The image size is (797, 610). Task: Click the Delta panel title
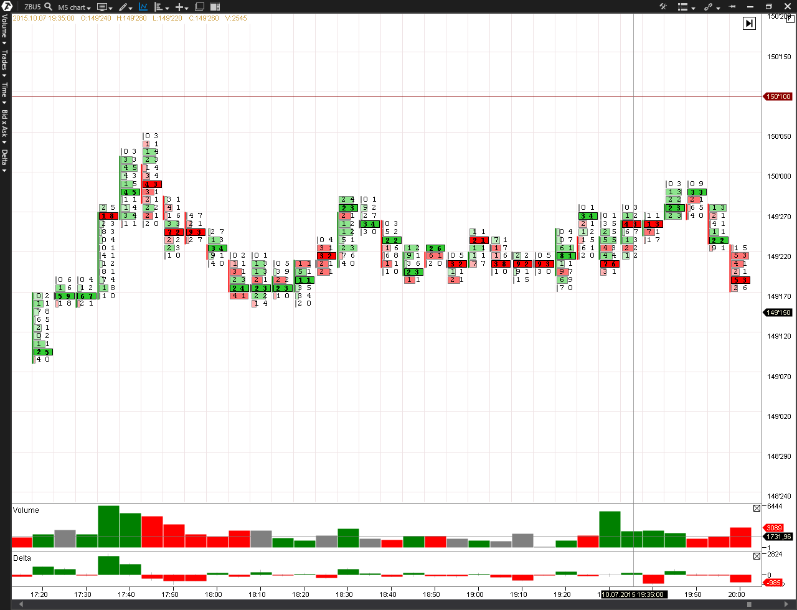[x=22, y=558]
